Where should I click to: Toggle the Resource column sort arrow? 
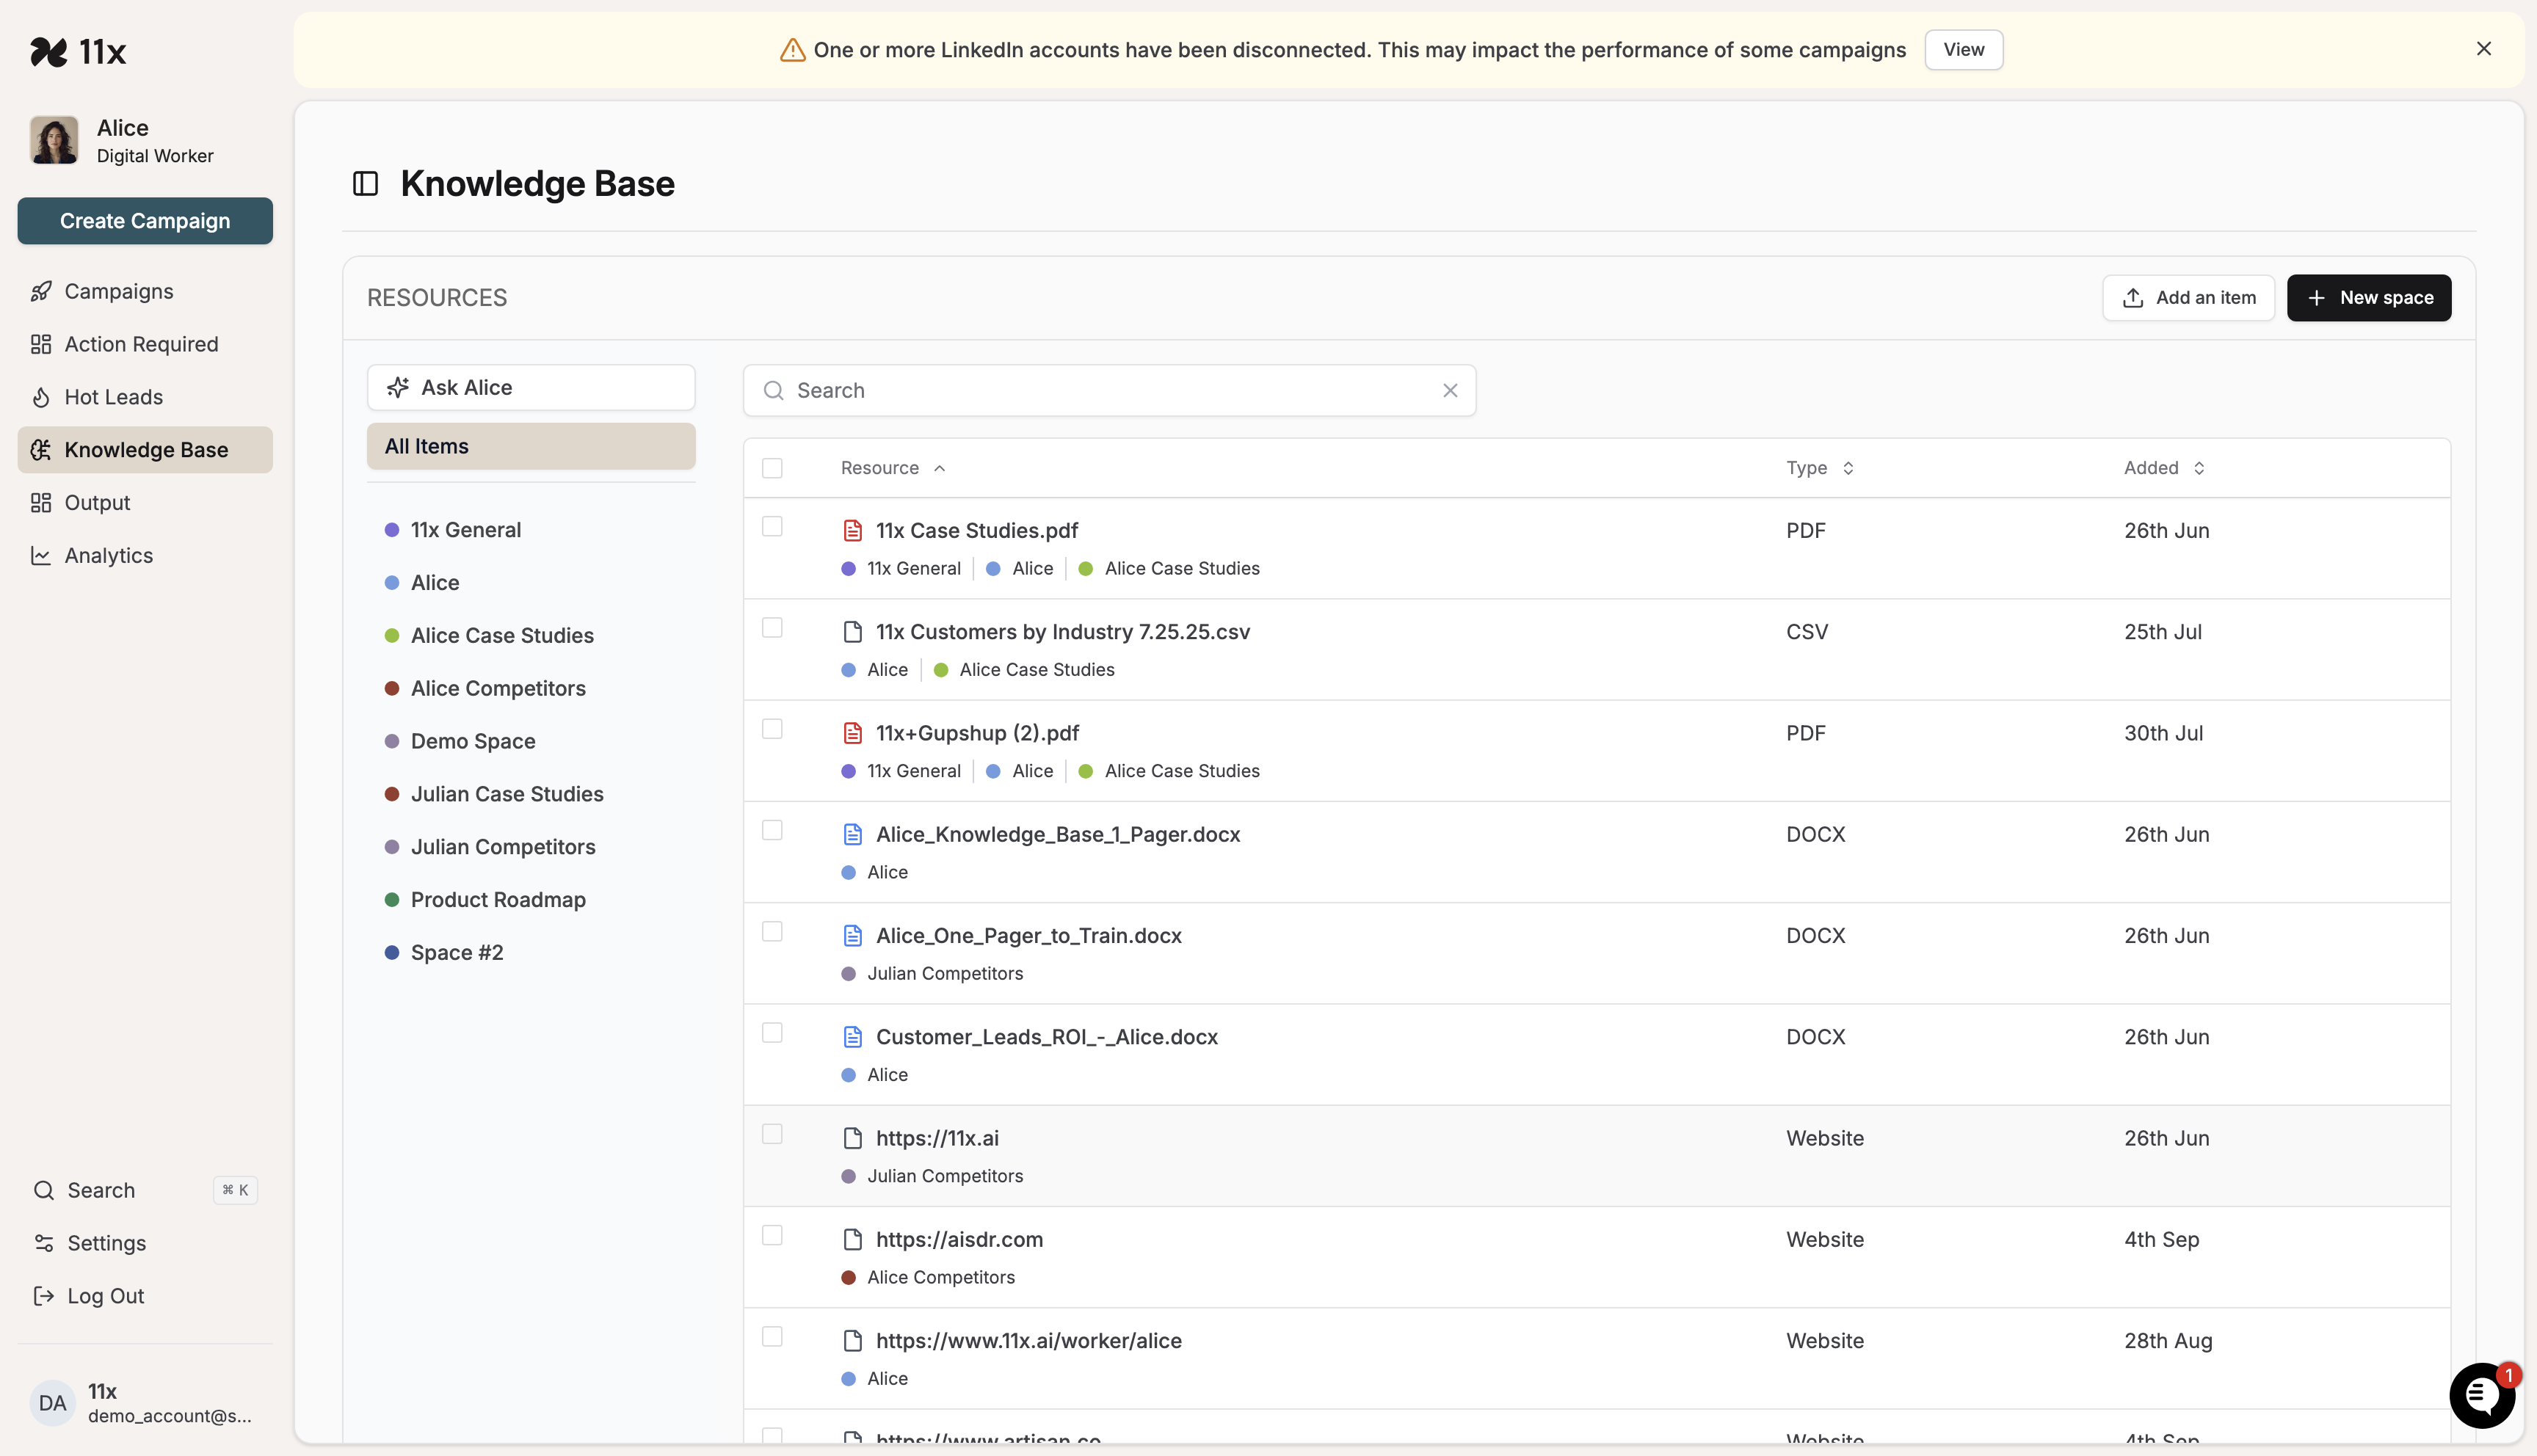coord(939,467)
